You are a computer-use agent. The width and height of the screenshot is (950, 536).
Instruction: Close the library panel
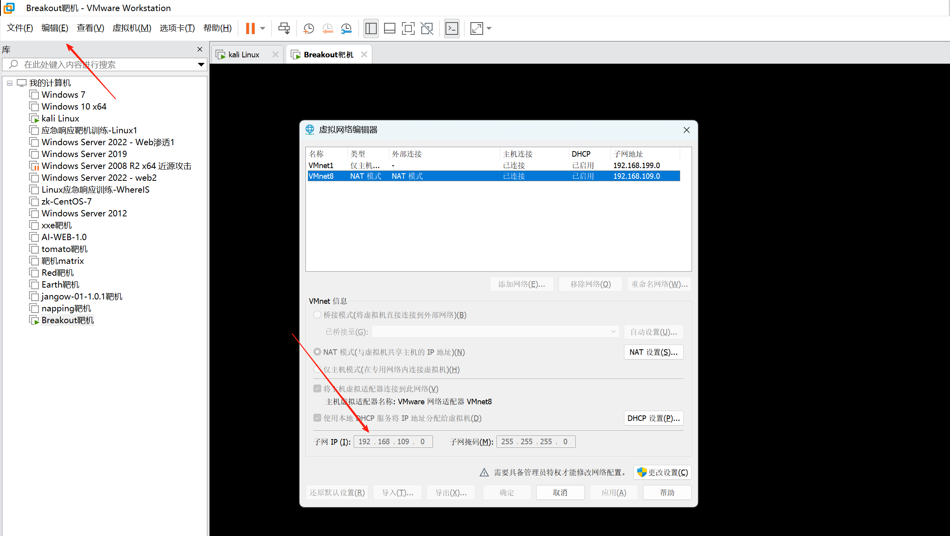tap(200, 49)
